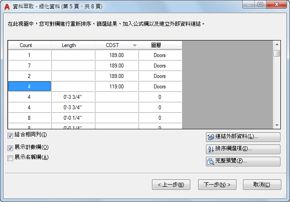The width and height of the screenshot is (290, 202).
Task: Click the Length column header
Action: coord(73,45)
